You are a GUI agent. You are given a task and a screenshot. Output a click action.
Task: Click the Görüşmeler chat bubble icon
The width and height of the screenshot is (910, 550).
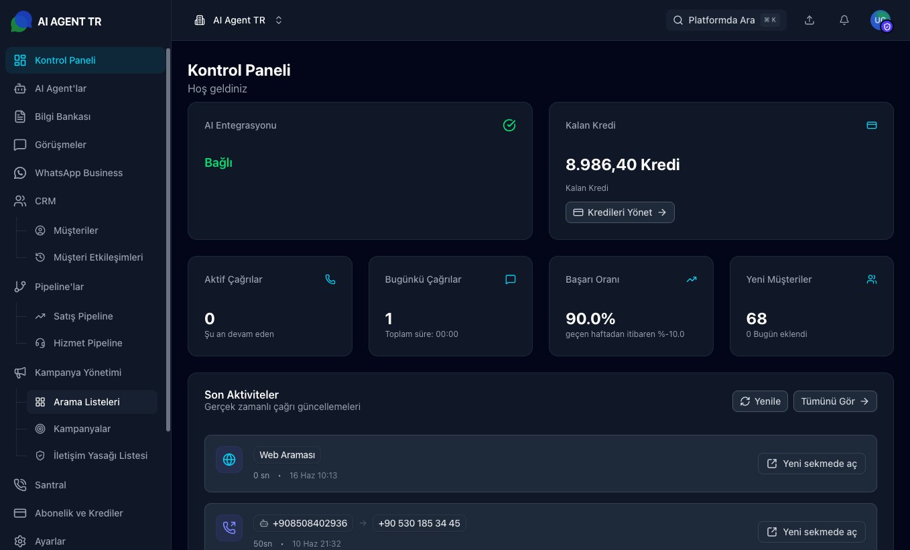tap(20, 145)
